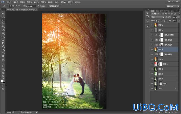Select the Horizontal Type tool
The image size is (181, 114).
3,63
